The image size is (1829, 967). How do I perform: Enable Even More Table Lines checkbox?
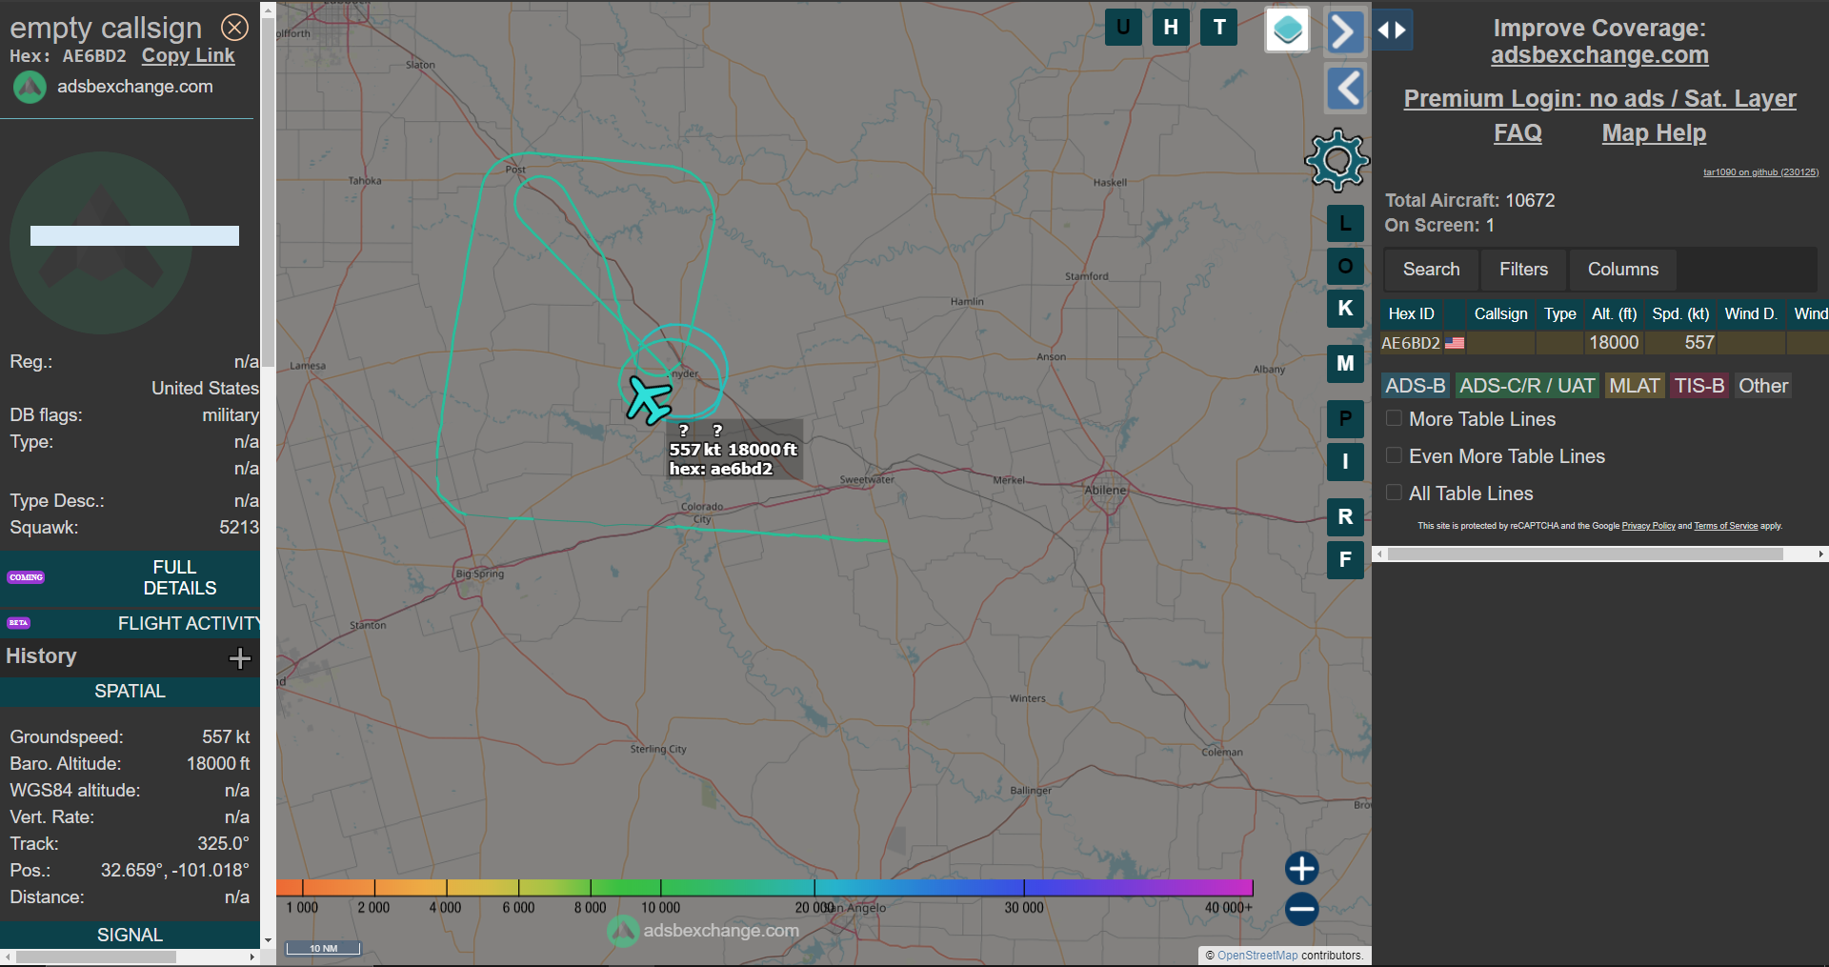pyautogui.click(x=1394, y=456)
